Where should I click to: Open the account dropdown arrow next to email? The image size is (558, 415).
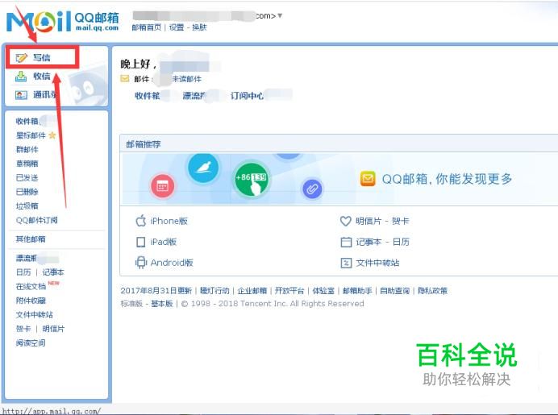(x=280, y=15)
